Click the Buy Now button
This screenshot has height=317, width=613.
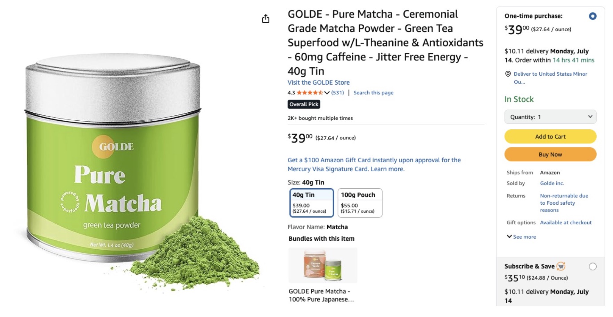(550, 154)
